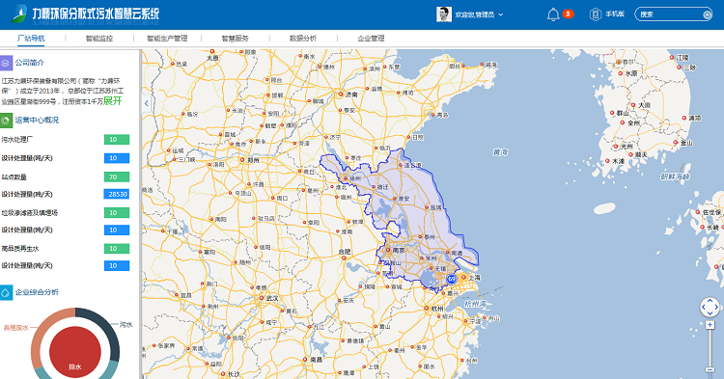This screenshot has width=724, height=379.
Task: Click into the 搜索 search field
Action: click(x=671, y=14)
